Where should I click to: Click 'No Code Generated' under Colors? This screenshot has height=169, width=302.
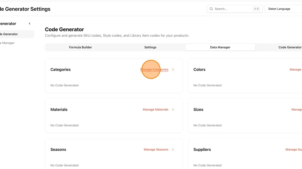[207, 85]
